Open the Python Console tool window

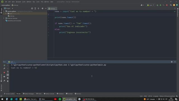tap(49, 94)
